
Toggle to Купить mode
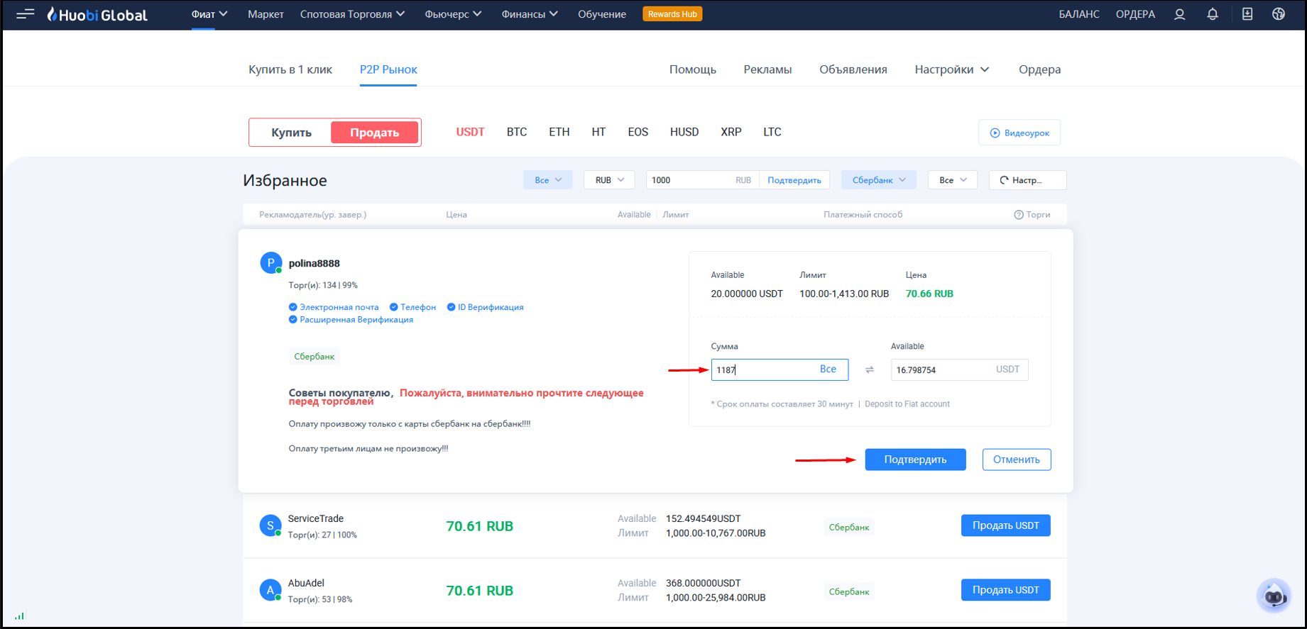291,133
